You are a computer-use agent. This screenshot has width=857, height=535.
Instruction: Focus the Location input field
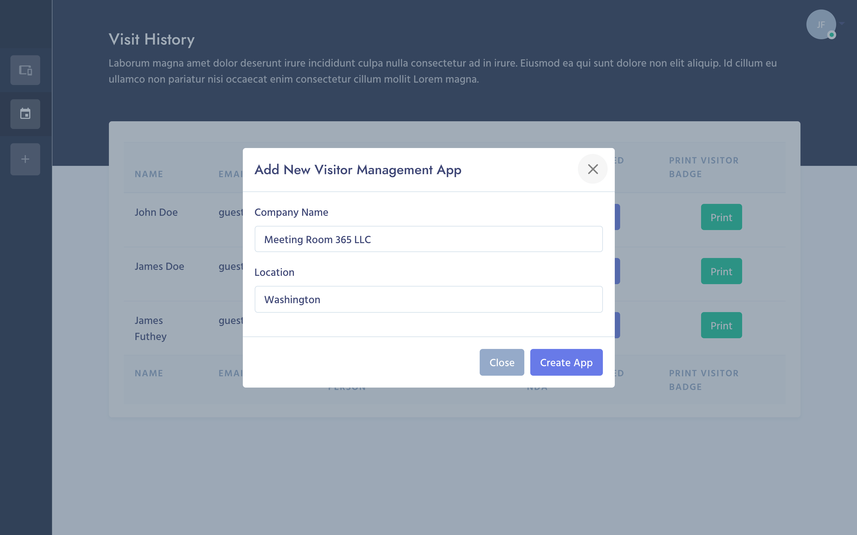[x=428, y=299]
